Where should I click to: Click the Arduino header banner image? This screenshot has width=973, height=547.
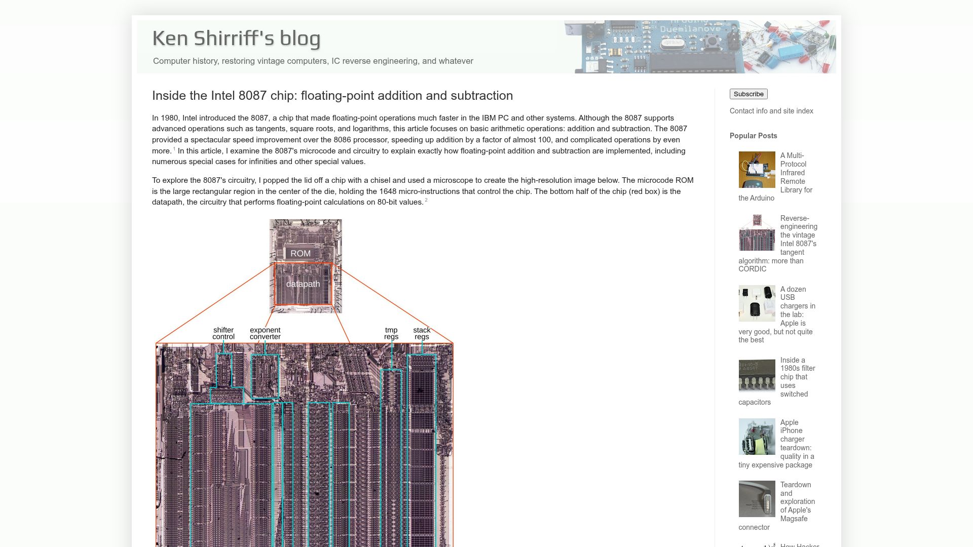tap(700, 47)
